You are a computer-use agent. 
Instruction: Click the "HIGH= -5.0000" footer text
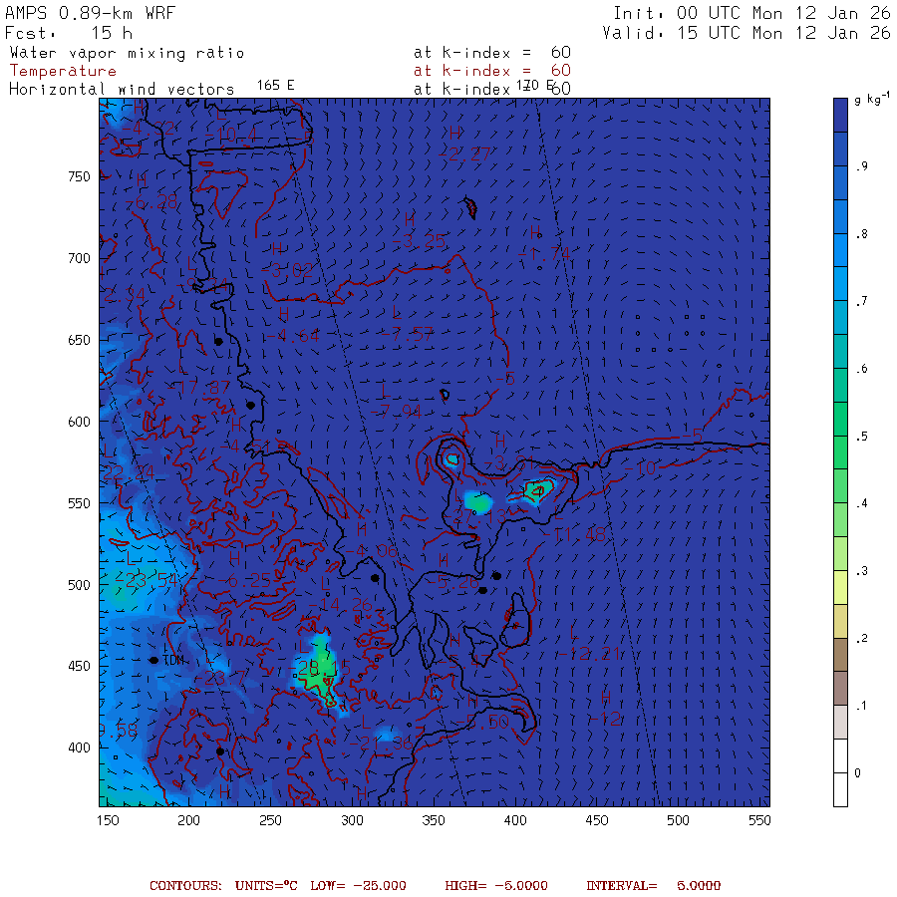pyautogui.click(x=496, y=886)
